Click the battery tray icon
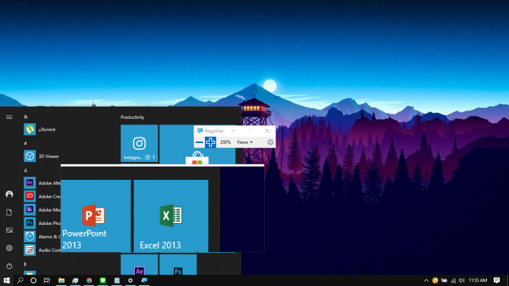 (x=444, y=280)
